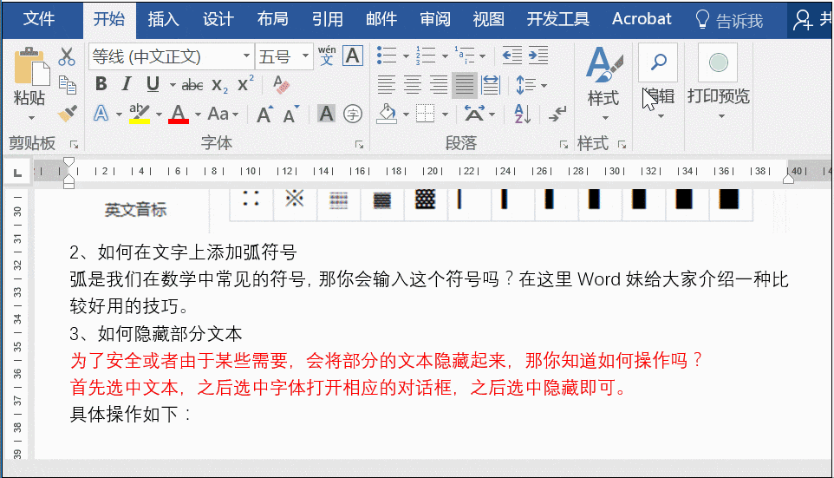
Task: Apply the red font color swatch
Action: [179, 114]
